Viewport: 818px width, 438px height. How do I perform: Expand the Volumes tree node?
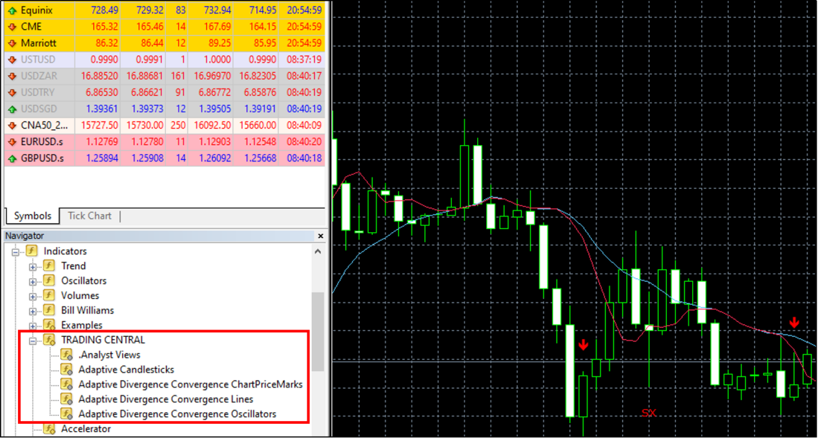[x=33, y=296]
